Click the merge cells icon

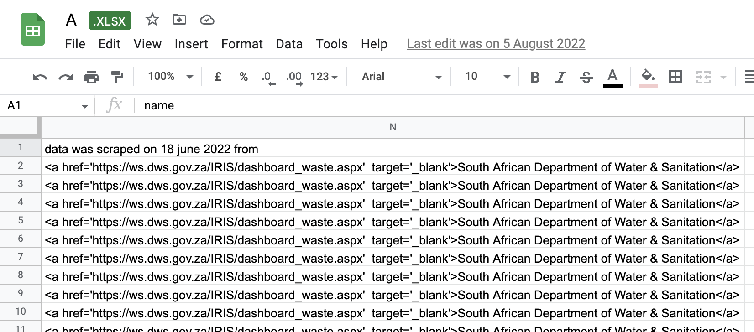[x=703, y=77]
